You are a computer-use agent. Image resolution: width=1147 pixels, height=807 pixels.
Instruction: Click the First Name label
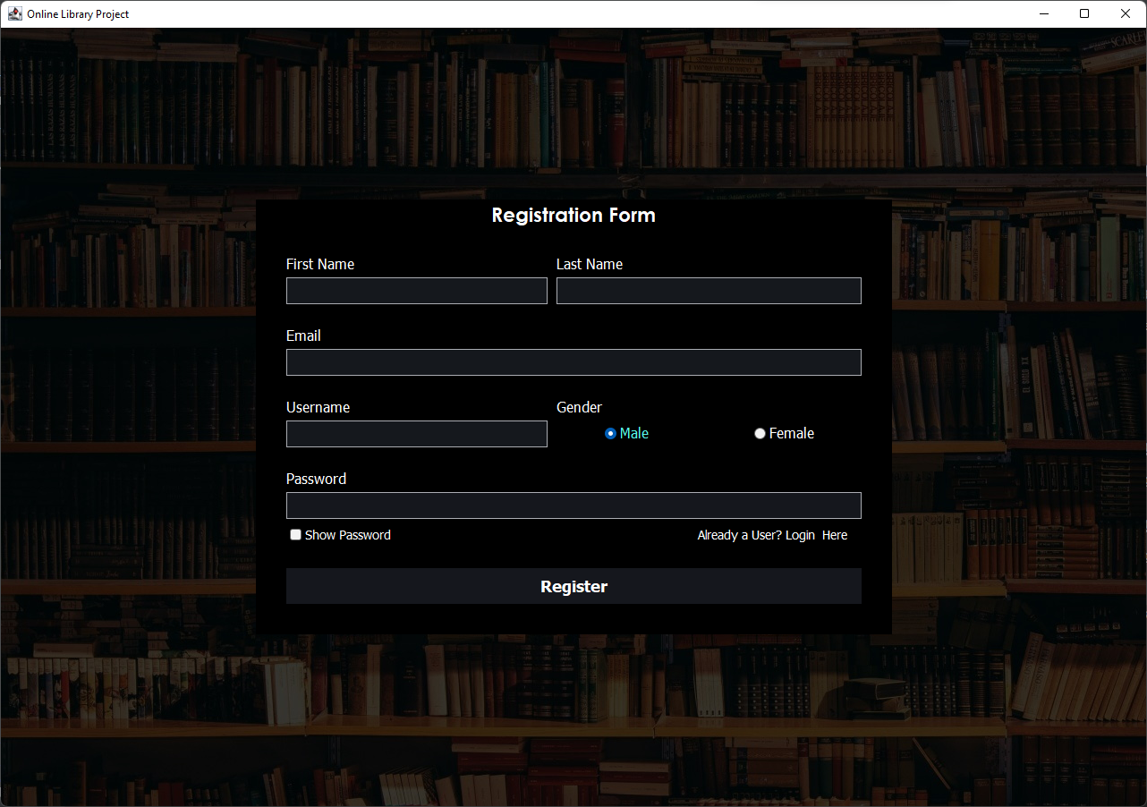[x=320, y=264]
